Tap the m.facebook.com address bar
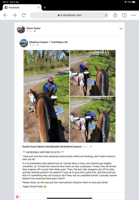This screenshot has height=200, width=139. click(70, 15)
